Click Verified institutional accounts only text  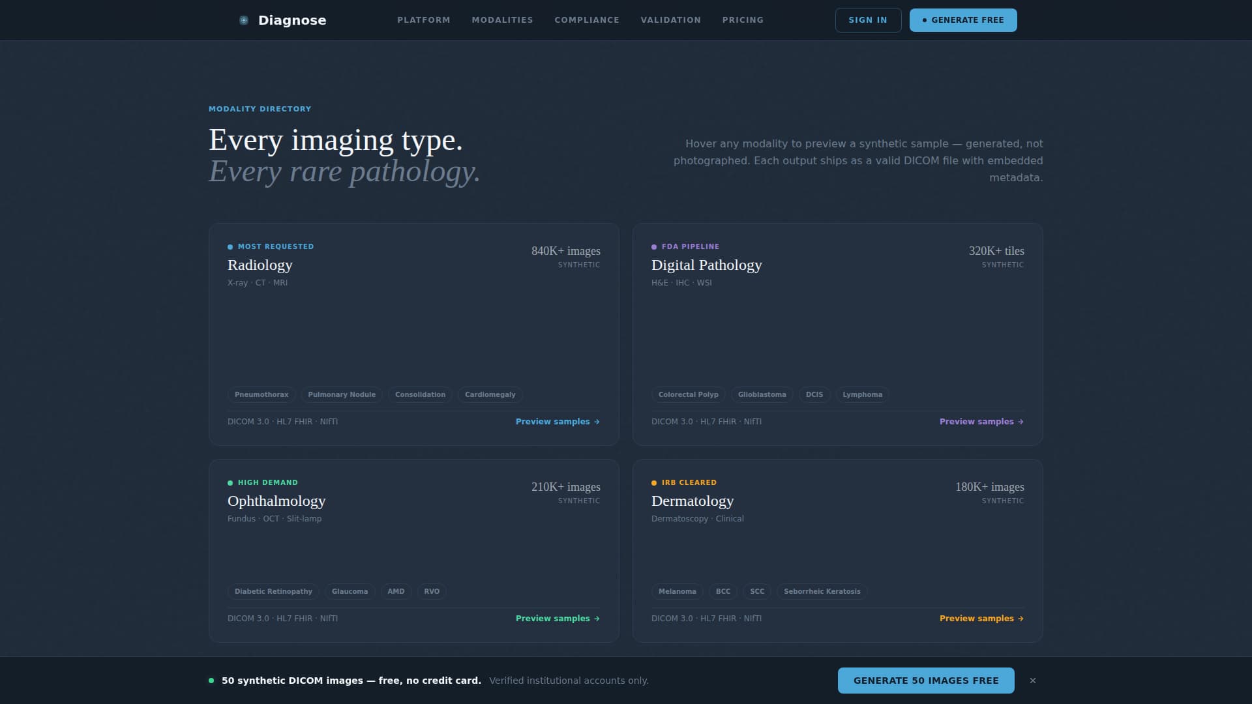[569, 681]
